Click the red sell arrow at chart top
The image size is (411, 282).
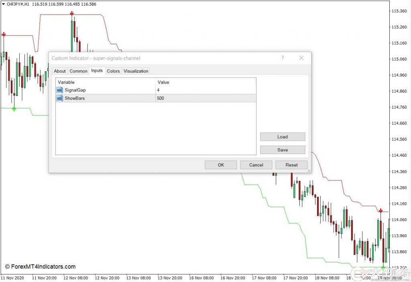71,13
